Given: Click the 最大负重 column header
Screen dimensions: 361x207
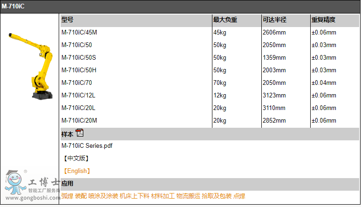Looking at the screenshot, I should (x=225, y=20).
